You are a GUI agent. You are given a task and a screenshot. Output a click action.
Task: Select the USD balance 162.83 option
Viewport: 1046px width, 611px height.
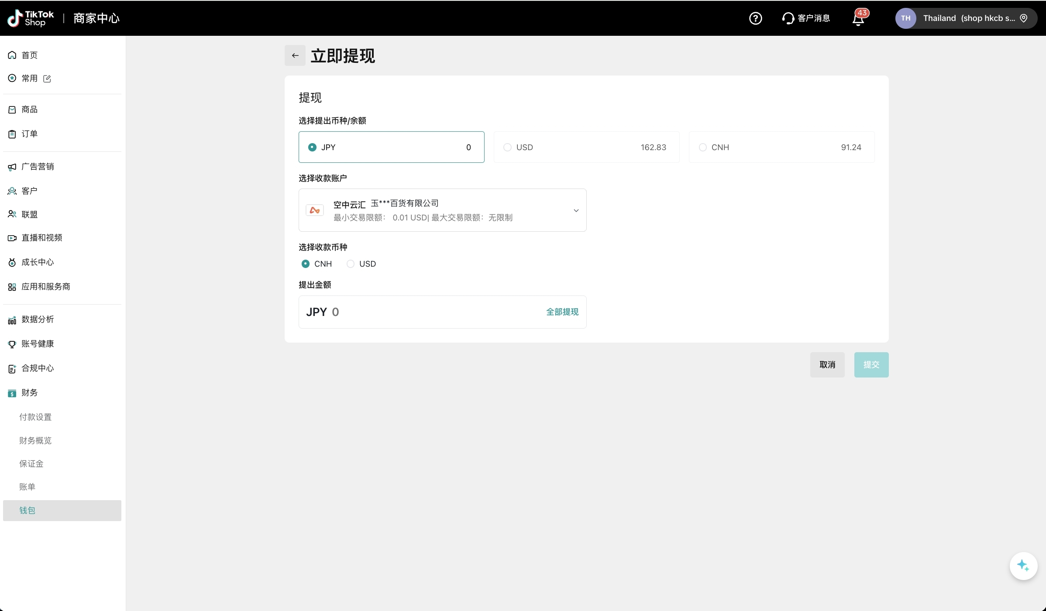tap(586, 147)
